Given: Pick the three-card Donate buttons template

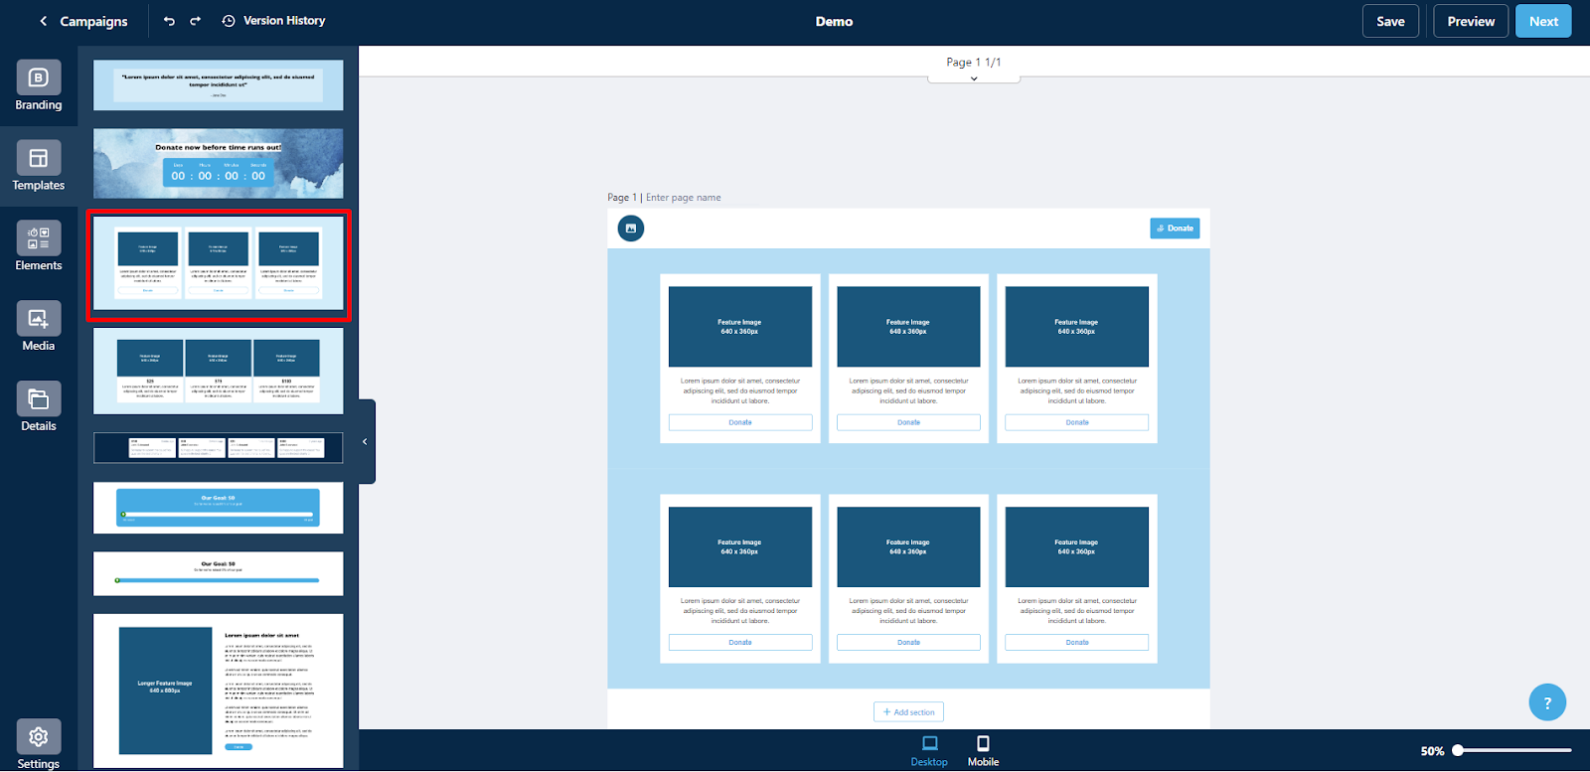Looking at the screenshot, I should [x=219, y=264].
